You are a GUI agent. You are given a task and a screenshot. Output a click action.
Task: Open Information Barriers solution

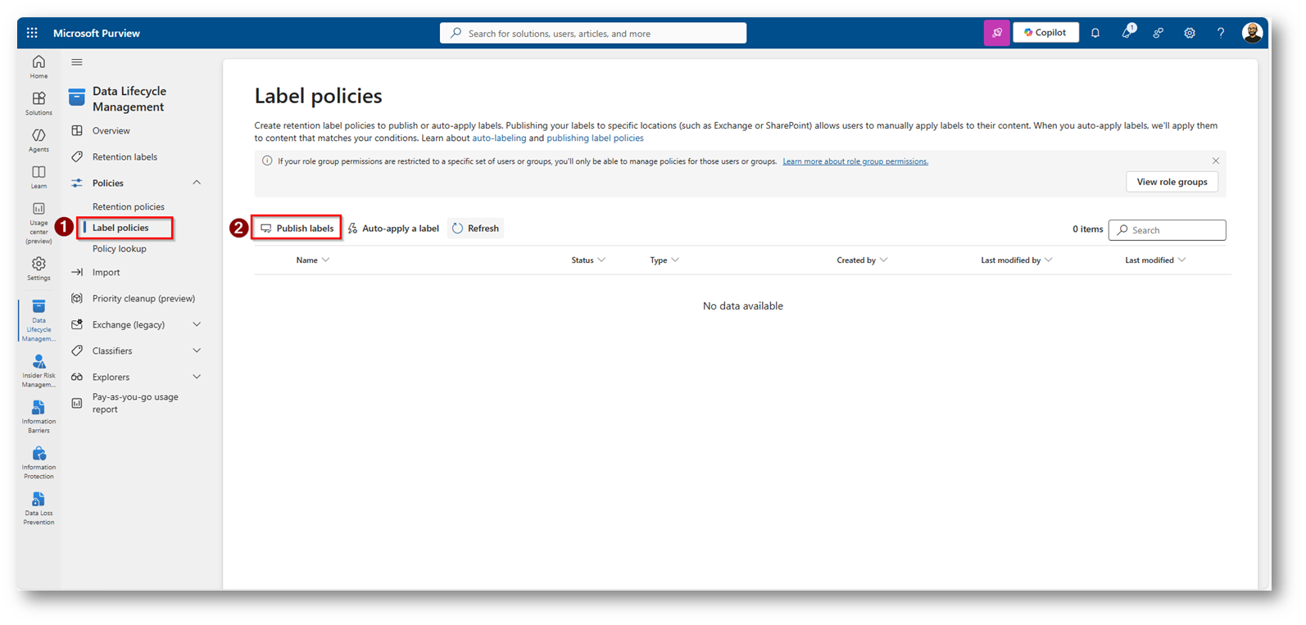click(39, 417)
